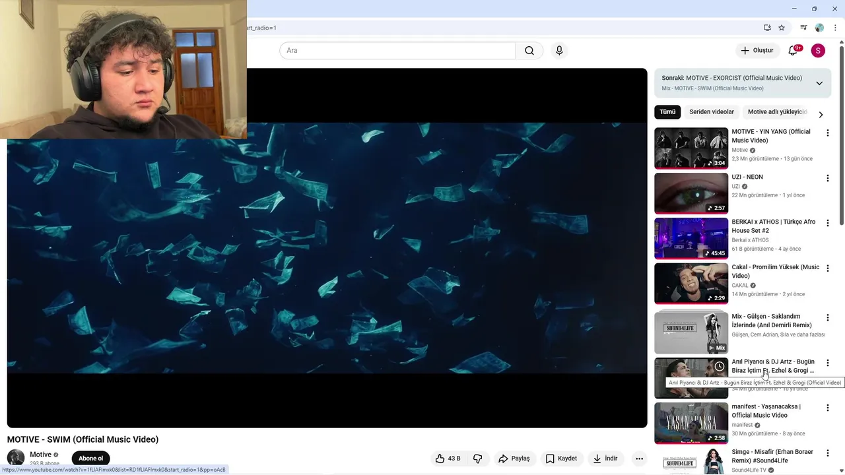The image size is (845, 475).
Task: Open MOTIVE - YIN YANG thumbnail
Action: tap(691, 148)
